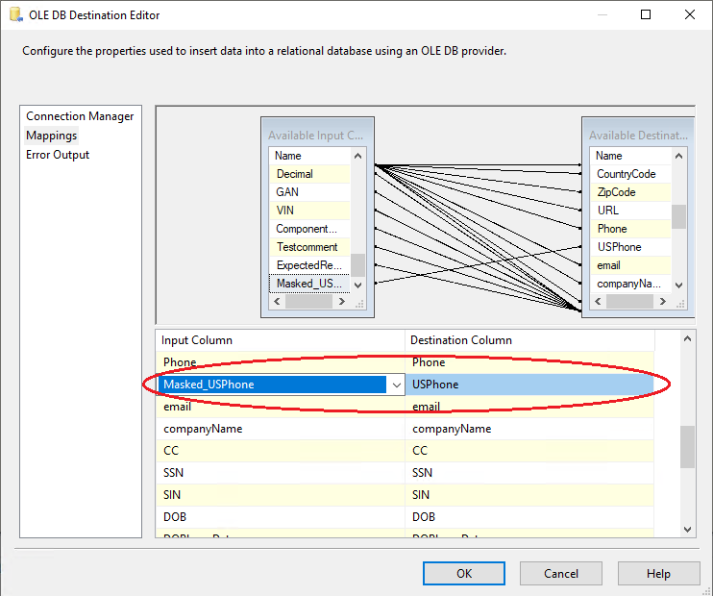The image size is (713, 596).
Task: Open Help for this editor
Action: pyautogui.click(x=658, y=574)
